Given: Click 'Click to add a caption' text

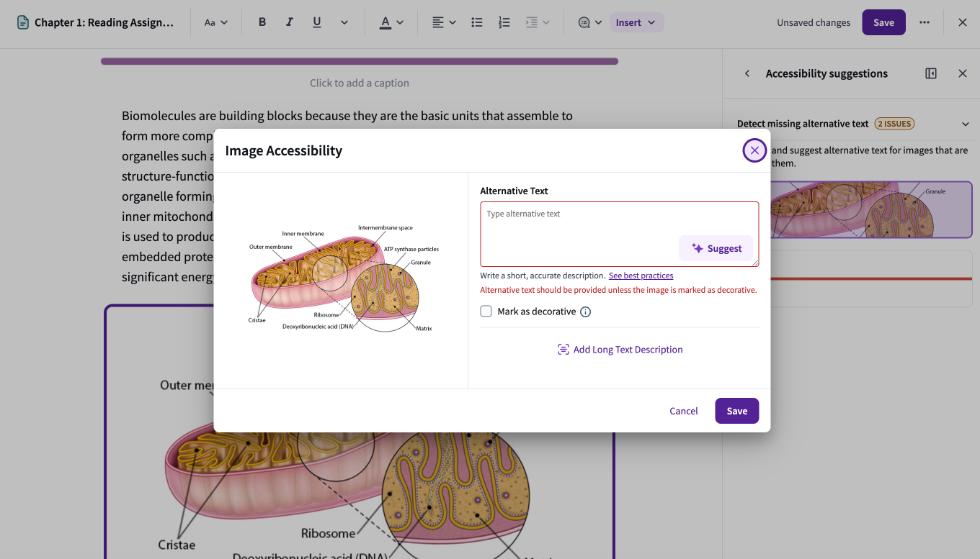Looking at the screenshot, I should tap(360, 83).
